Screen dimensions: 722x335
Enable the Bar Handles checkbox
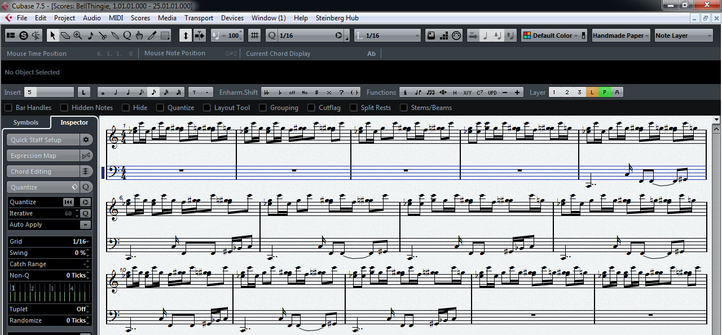pos(8,108)
